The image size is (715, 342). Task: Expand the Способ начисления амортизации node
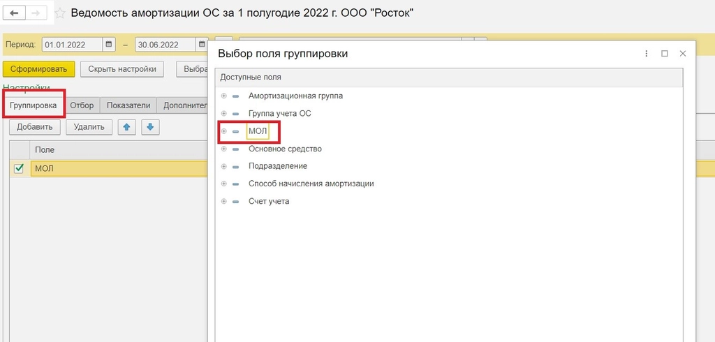coord(223,184)
